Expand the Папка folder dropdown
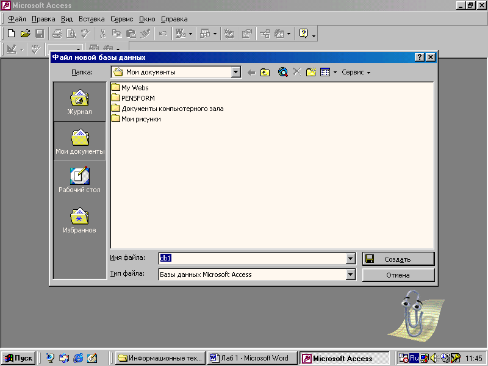The width and height of the screenshot is (488, 366). 236,72
